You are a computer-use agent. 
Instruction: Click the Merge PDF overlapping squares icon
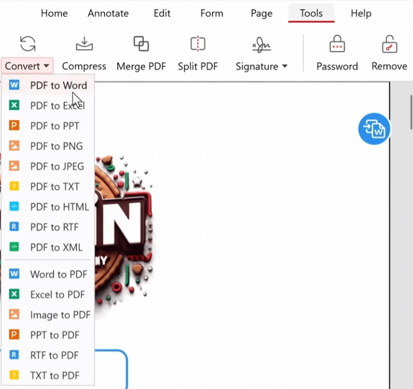(x=141, y=44)
